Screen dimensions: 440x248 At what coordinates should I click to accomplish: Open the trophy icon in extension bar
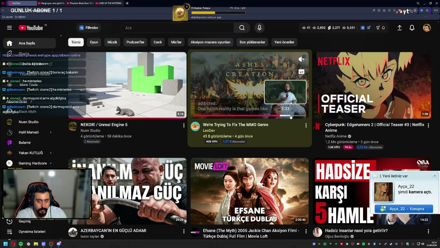[378, 28]
